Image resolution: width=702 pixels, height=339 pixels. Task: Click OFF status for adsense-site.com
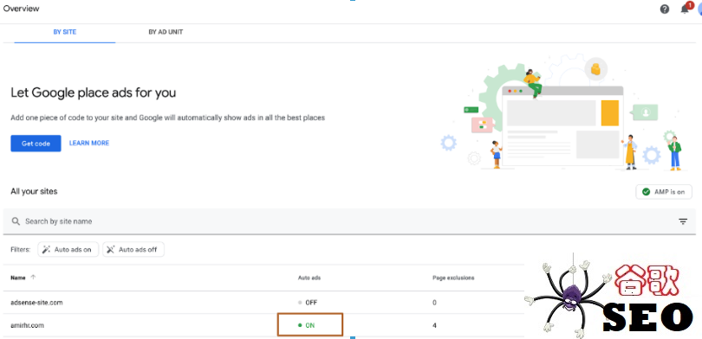tap(308, 303)
